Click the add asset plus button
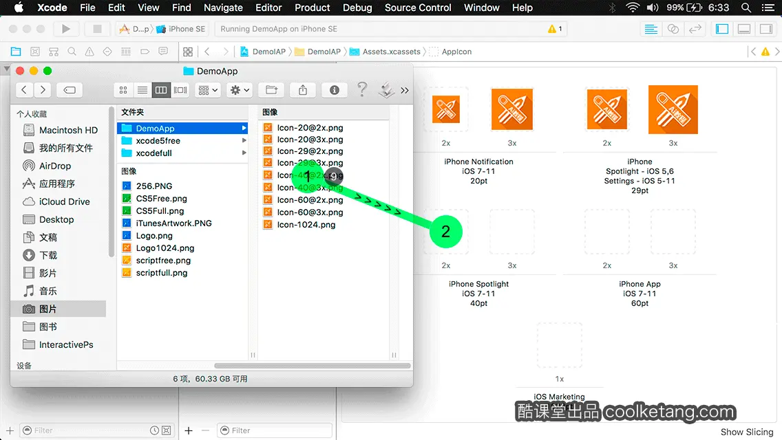 189,430
